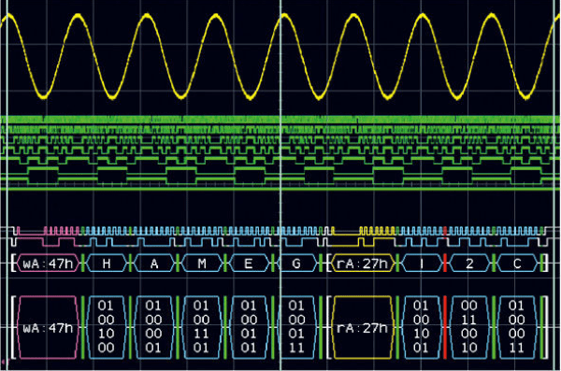Select the 'M' data byte packet
The width and height of the screenshot is (561, 371).
202,264
